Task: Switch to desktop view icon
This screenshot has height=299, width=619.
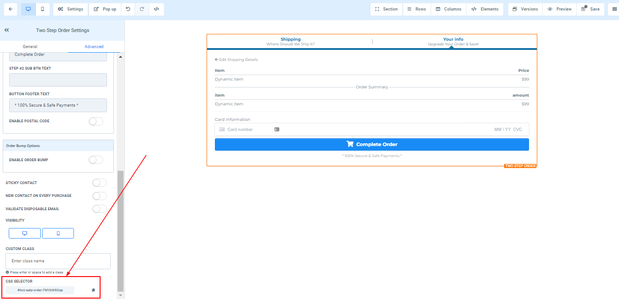Action: (28, 9)
